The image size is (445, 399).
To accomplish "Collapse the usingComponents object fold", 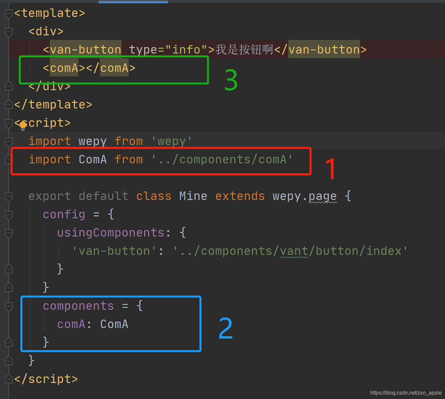I will point(9,233).
